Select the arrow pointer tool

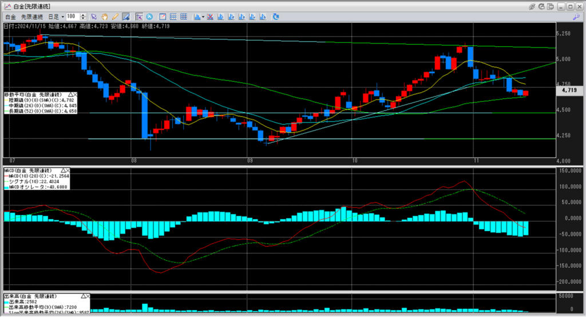tap(94, 17)
